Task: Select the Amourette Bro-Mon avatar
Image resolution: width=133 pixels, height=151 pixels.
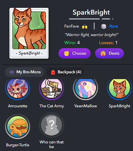Action: point(18,88)
